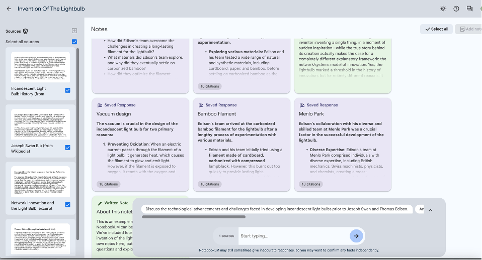Uncheck the Joseph Swan Bio source
The width and height of the screenshot is (482, 260).
pos(67,148)
